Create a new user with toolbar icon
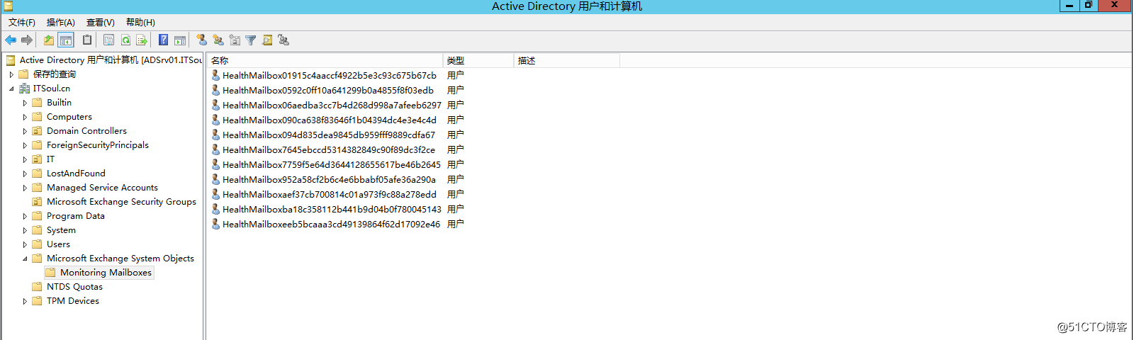1134x340 pixels. [x=202, y=40]
